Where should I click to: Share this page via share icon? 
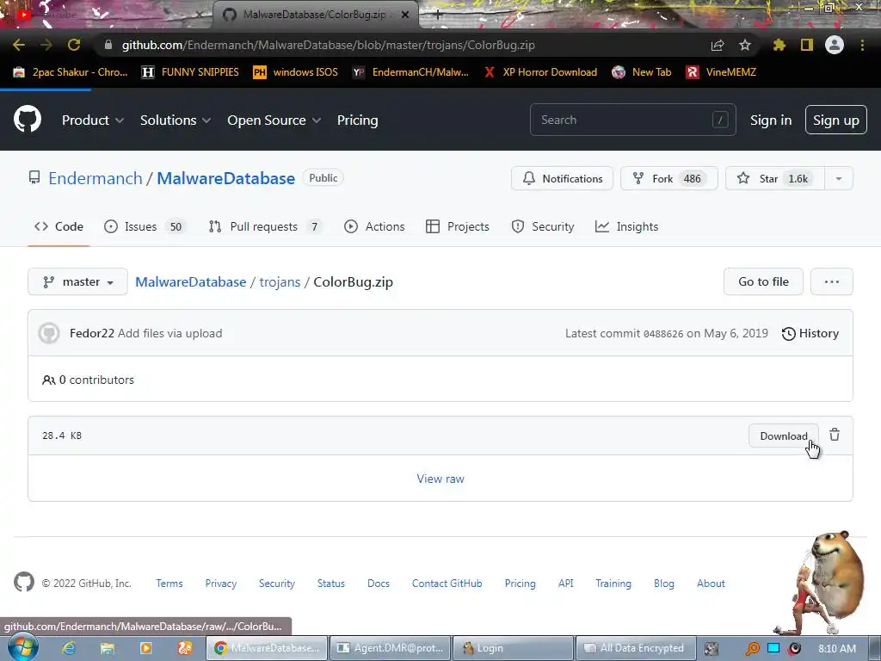(x=718, y=45)
